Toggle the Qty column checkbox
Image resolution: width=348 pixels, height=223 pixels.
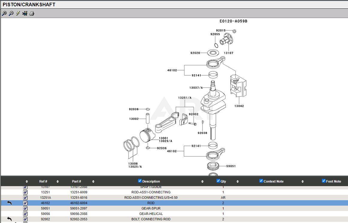coord(218,181)
